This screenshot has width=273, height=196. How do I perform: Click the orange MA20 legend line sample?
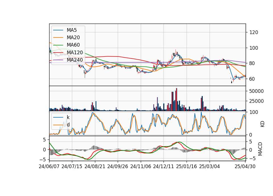[58, 37]
